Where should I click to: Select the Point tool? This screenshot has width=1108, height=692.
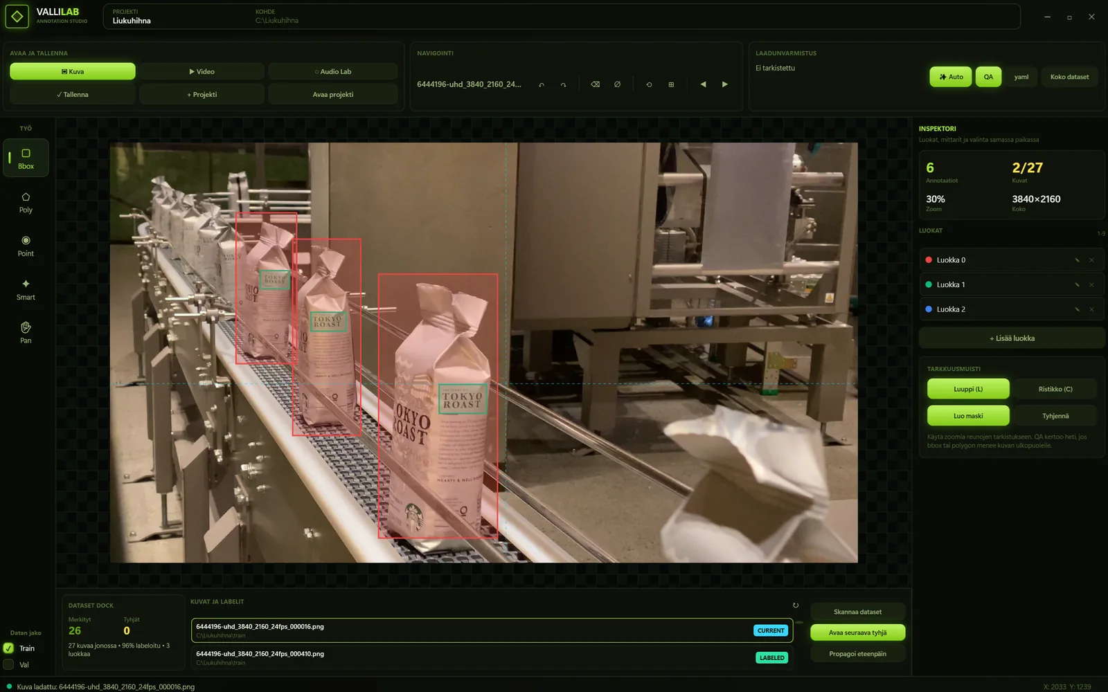(26, 246)
